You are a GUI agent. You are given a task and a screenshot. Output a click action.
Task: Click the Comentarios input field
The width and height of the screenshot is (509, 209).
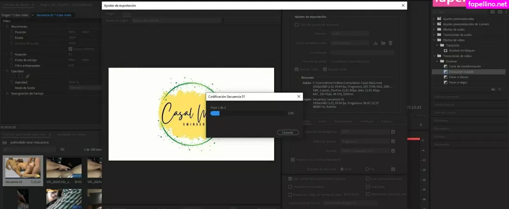click(362, 52)
